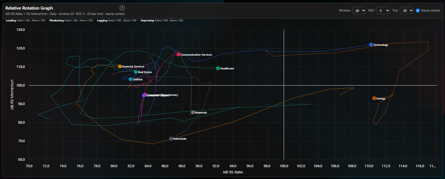Screen dimensions: 445x179
Task: Click the Improving quadrant legend entry
Action: (162, 21)
